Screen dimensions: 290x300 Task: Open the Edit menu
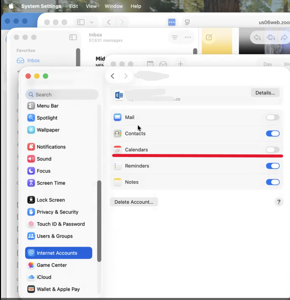(x=73, y=6)
